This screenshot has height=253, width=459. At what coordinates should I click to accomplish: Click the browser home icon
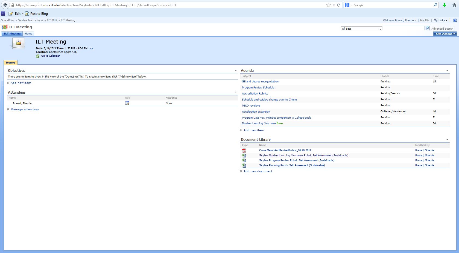pyautogui.click(x=454, y=5)
